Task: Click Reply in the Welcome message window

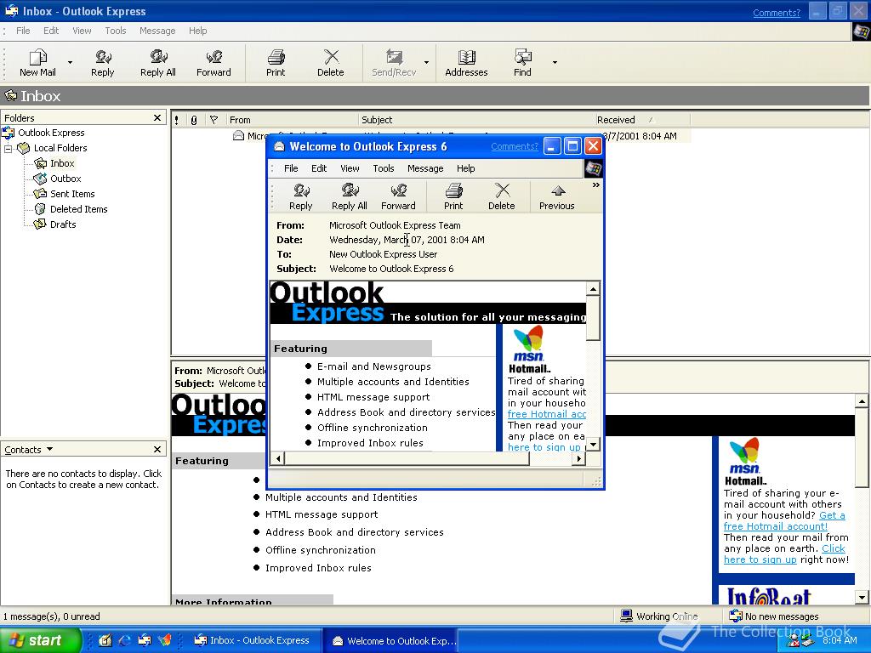Action: tap(300, 197)
